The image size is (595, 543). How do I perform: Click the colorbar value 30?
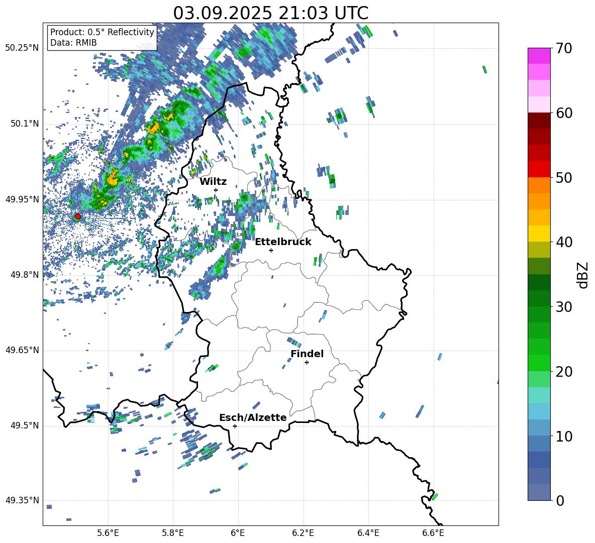point(564,307)
